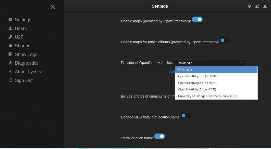
Task: Click the cloud icon beside Sharing
Action: pos(10,46)
